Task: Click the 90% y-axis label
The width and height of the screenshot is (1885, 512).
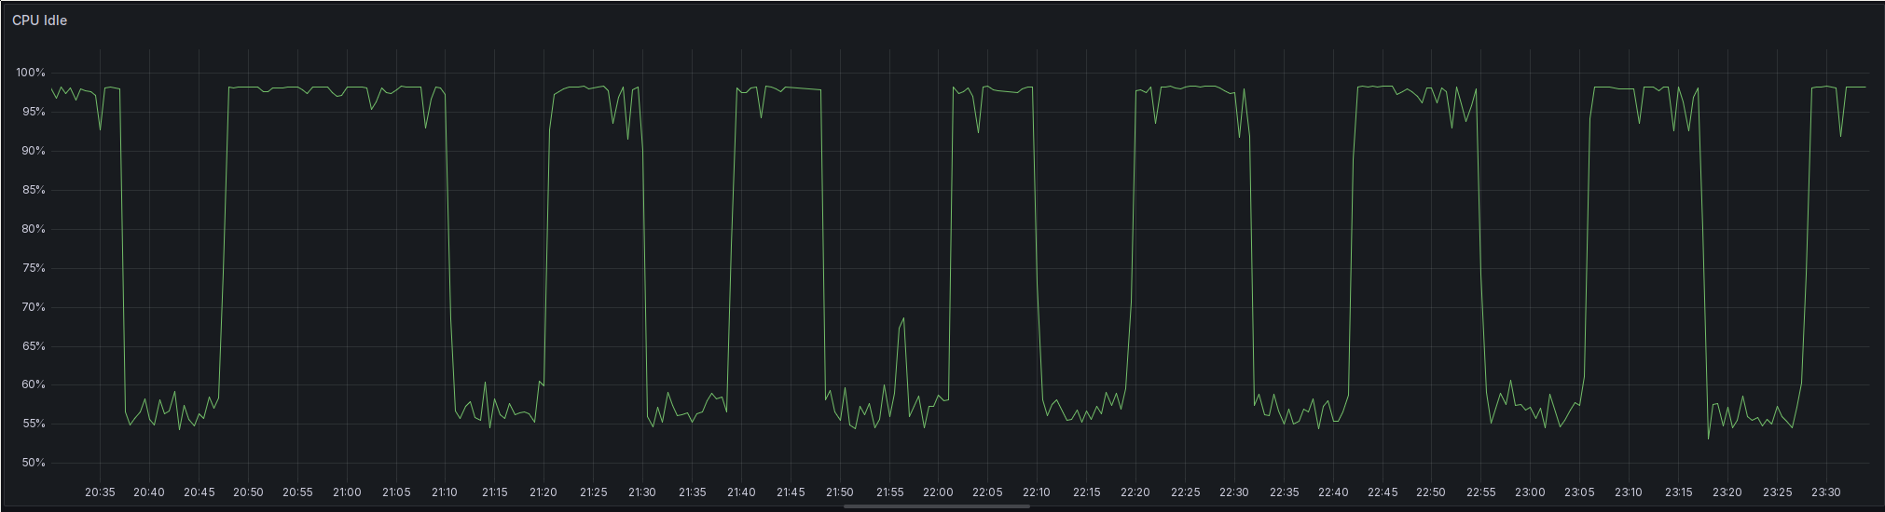Action: [x=34, y=151]
